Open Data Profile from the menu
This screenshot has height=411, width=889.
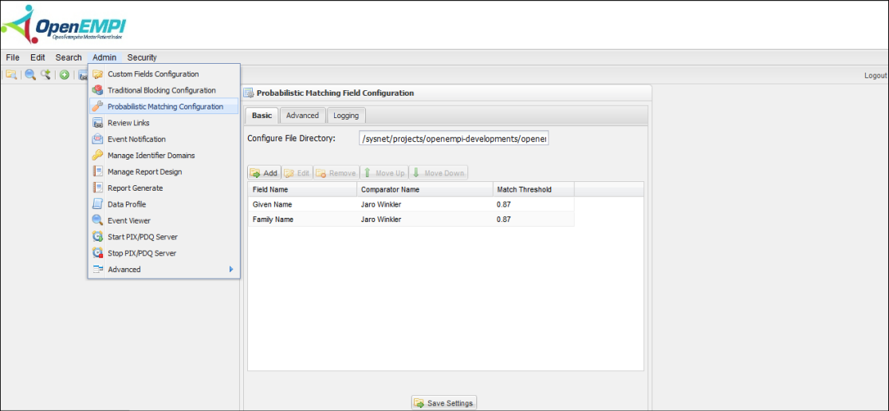164,204
